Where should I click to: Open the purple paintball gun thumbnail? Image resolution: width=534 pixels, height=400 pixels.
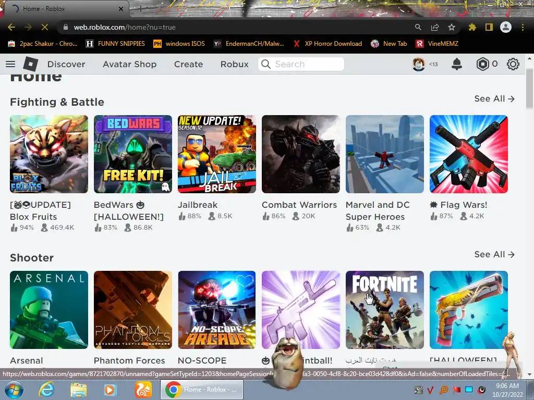point(301,310)
